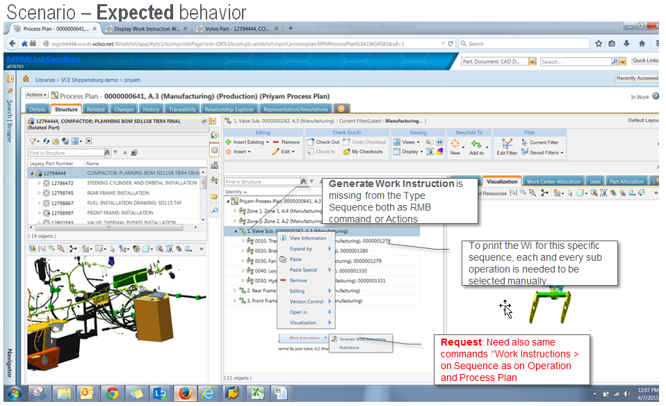Expand the 12798745 rear frame row
This screenshot has width=666, height=406.
click(x=39, y=193)
